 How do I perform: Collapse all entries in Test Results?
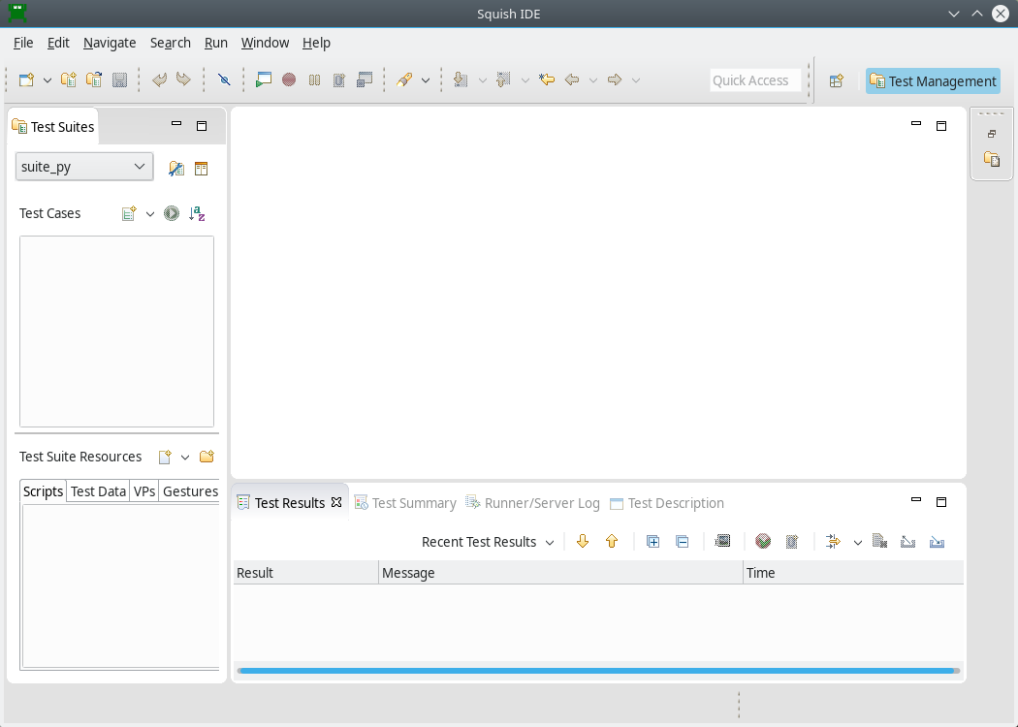point(682,541)
